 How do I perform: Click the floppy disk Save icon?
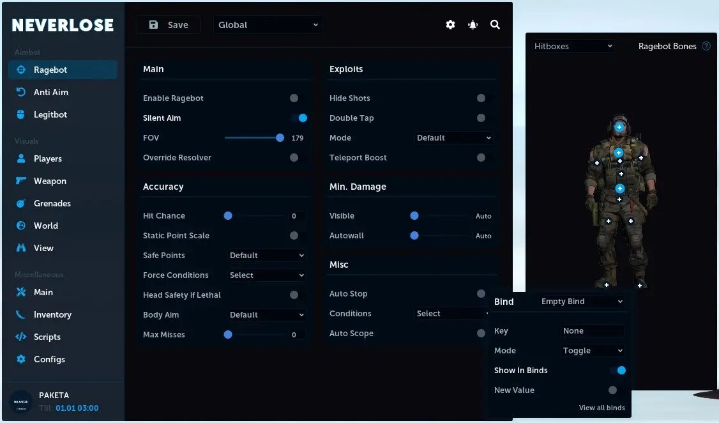pos(154,25)
